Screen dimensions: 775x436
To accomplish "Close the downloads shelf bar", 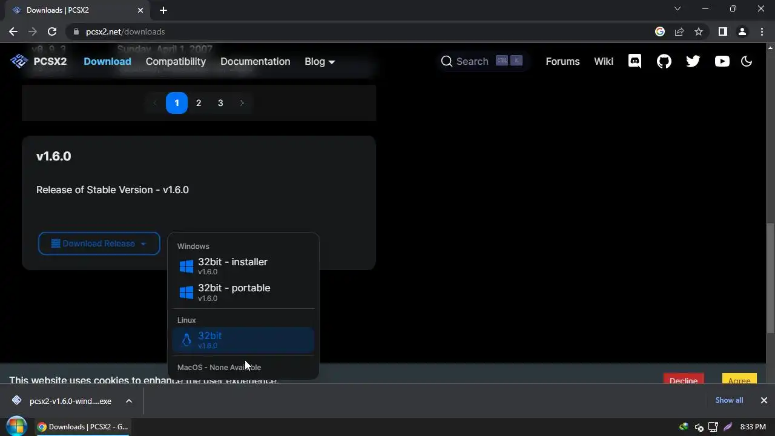I will click(763, 400).
